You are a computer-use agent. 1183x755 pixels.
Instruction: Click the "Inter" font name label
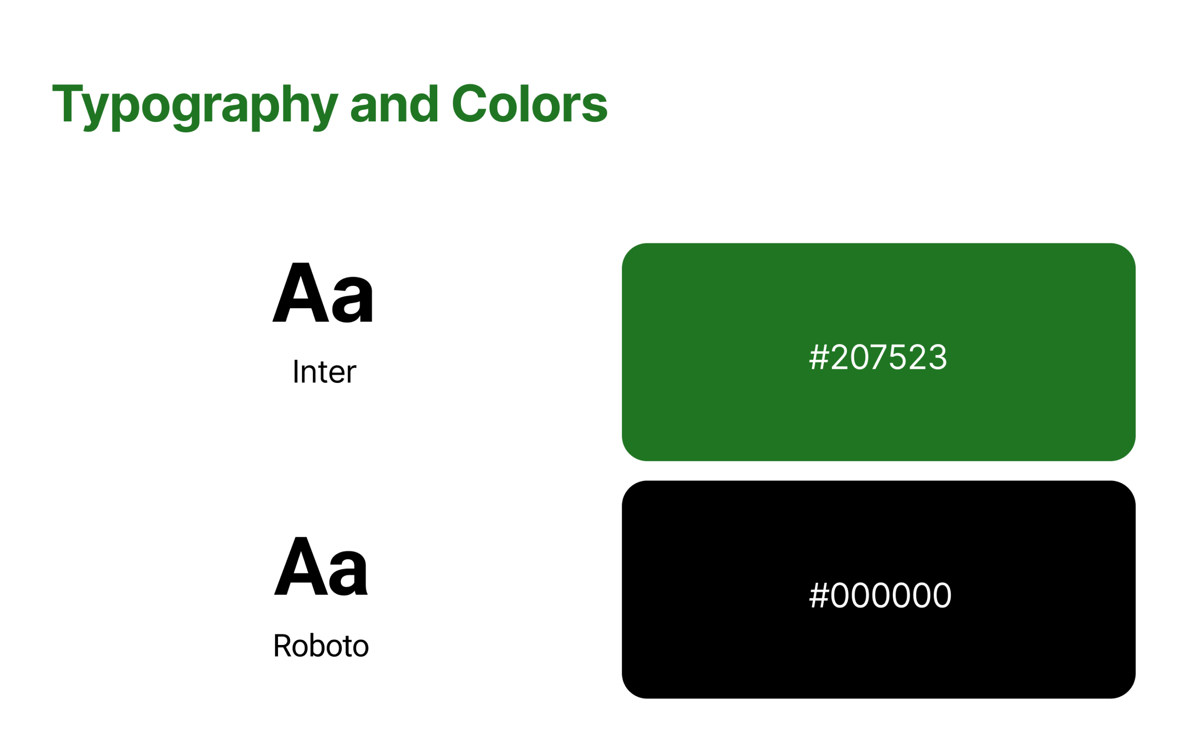[324, 372]
